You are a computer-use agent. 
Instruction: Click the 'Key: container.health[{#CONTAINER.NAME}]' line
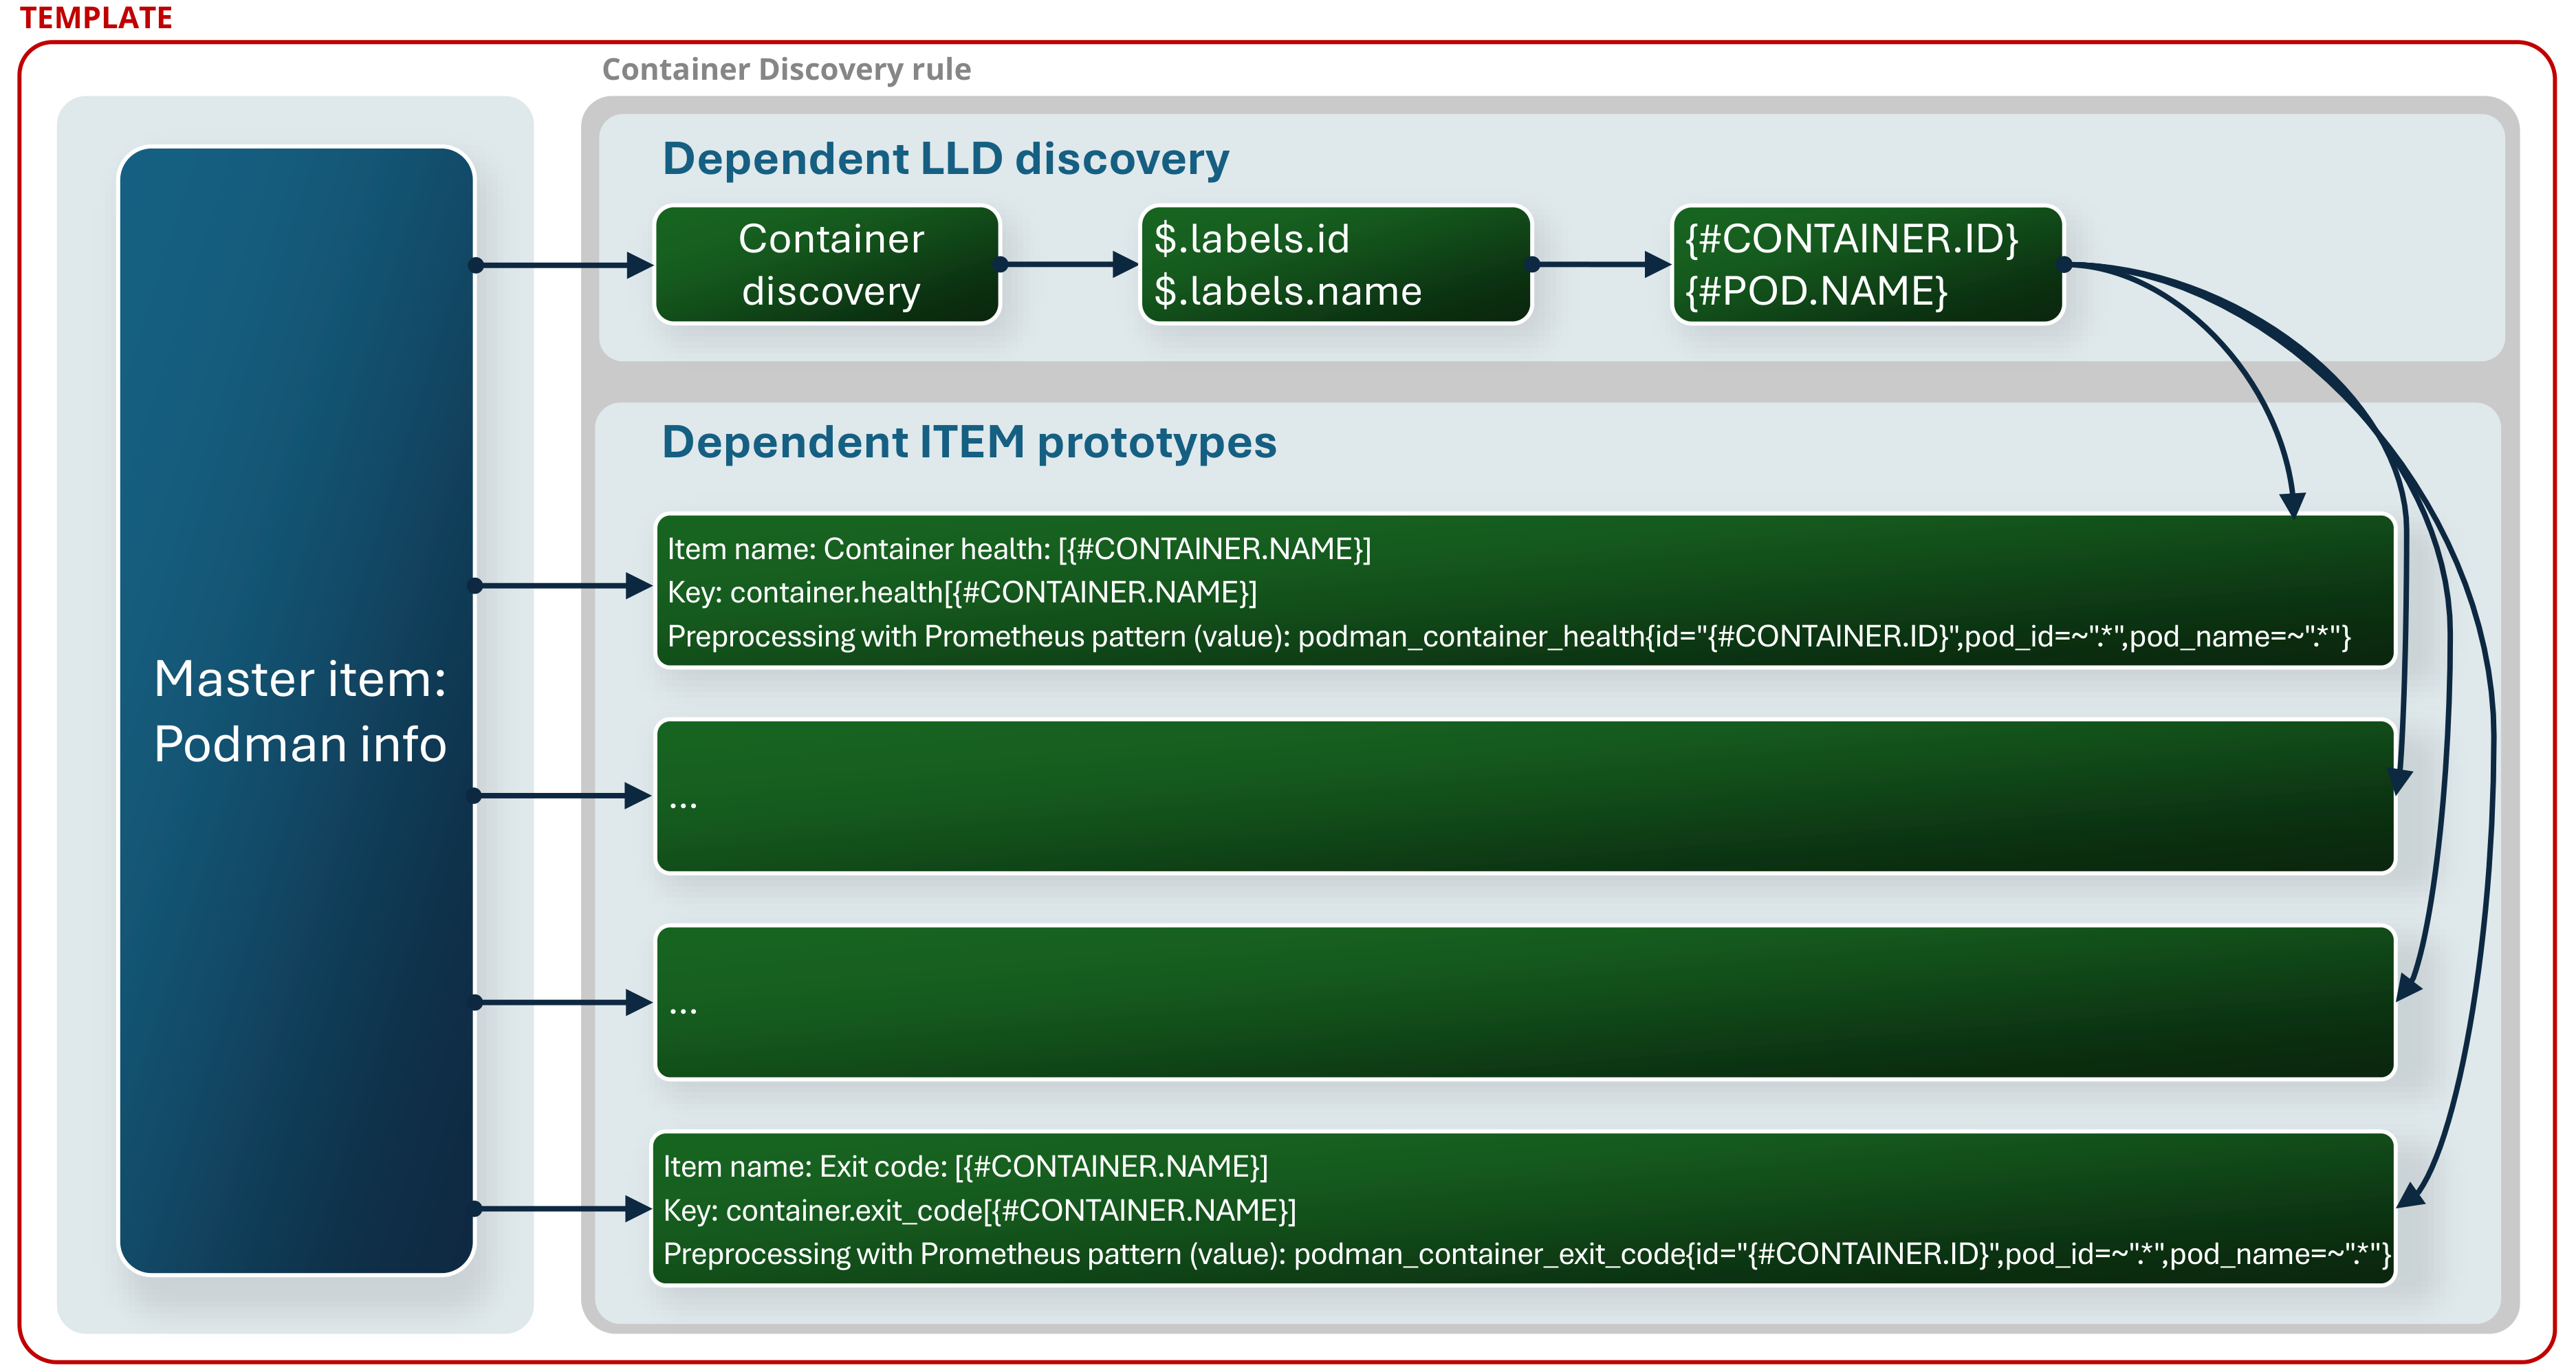point(962,593)
